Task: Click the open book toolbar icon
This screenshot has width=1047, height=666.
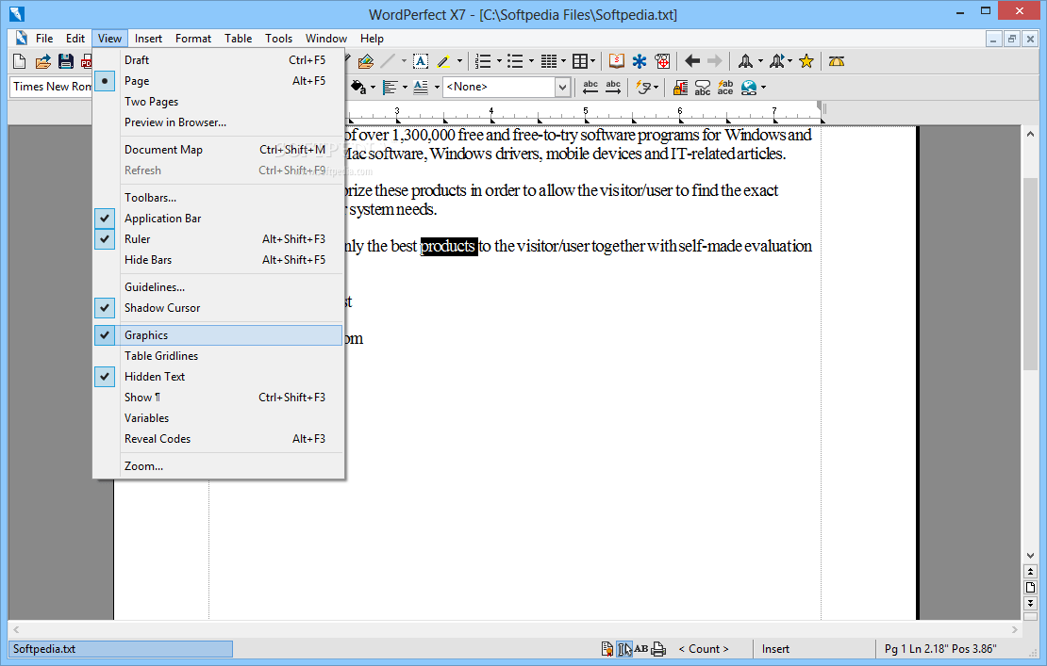Action: (x=616, y=61)
